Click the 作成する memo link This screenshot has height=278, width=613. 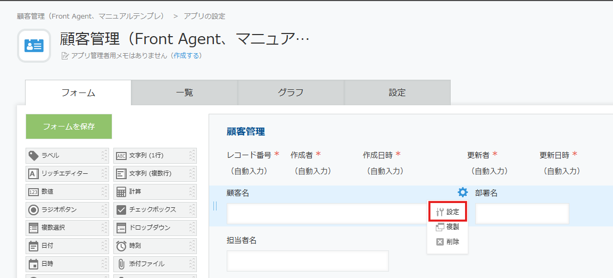(186, 55)
